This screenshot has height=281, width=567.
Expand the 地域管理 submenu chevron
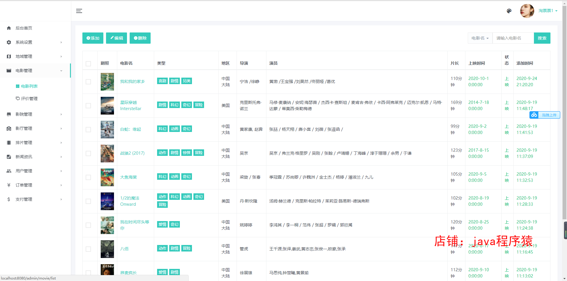[61, 56]
